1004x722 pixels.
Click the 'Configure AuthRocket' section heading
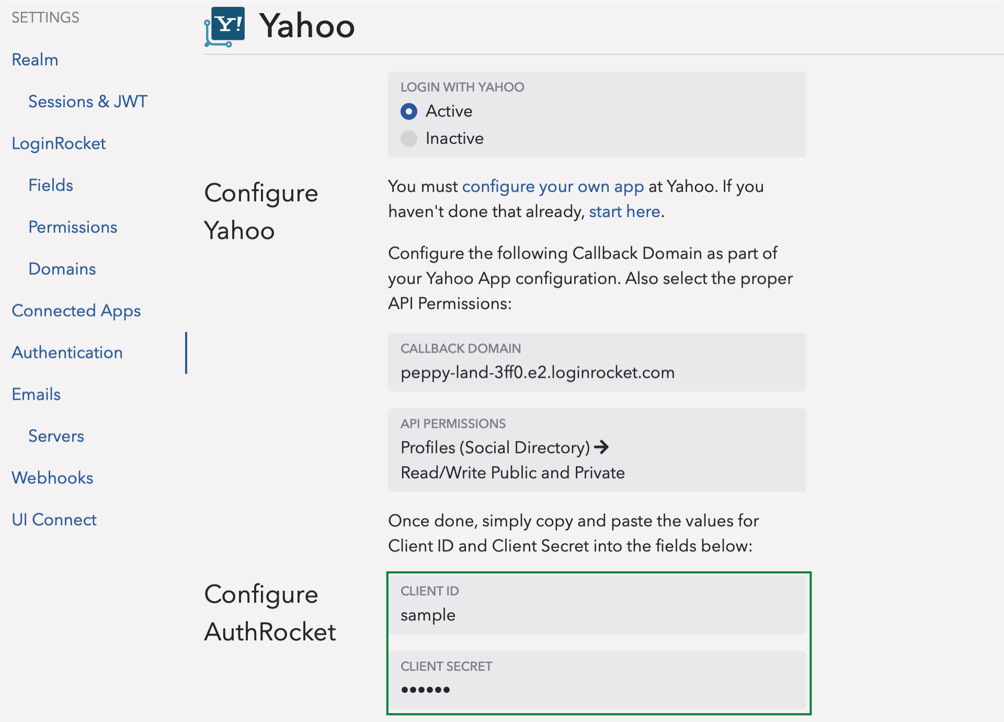click(x=270, y=613)
